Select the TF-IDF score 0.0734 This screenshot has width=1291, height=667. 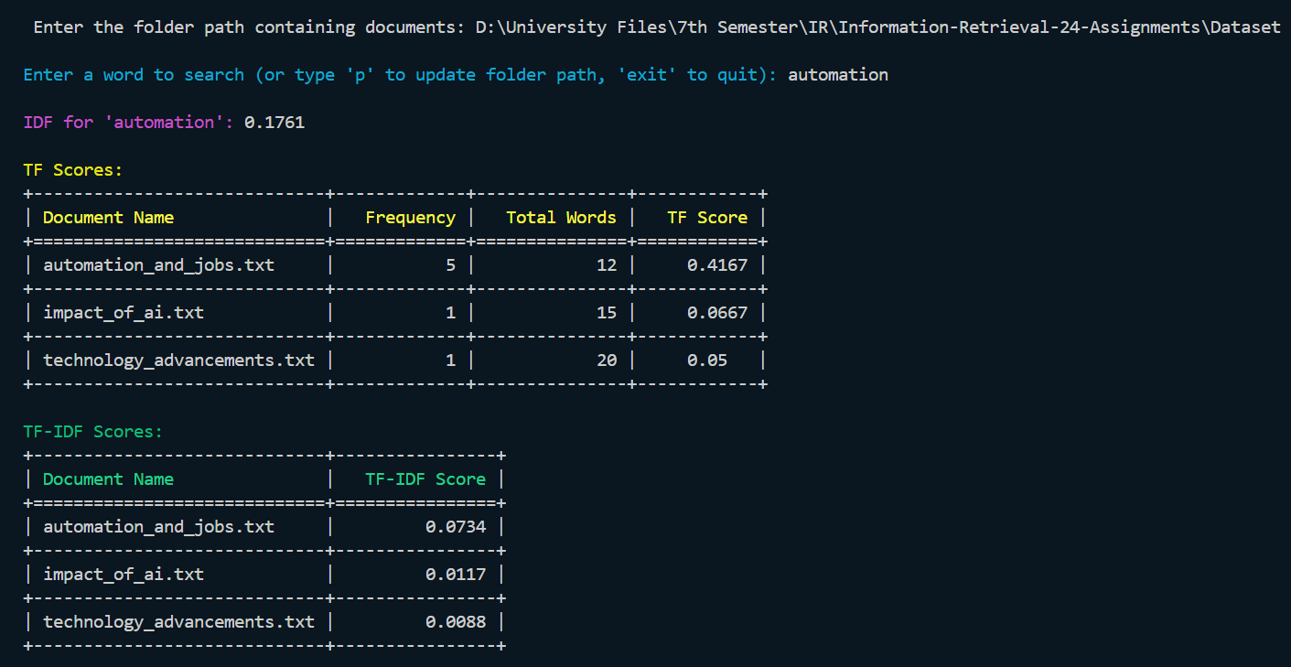456,527
